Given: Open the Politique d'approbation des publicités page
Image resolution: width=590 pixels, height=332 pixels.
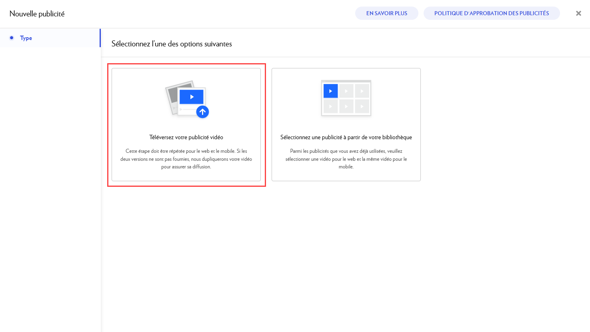Looking at the screenshot, I should click(x=491, y=13).
